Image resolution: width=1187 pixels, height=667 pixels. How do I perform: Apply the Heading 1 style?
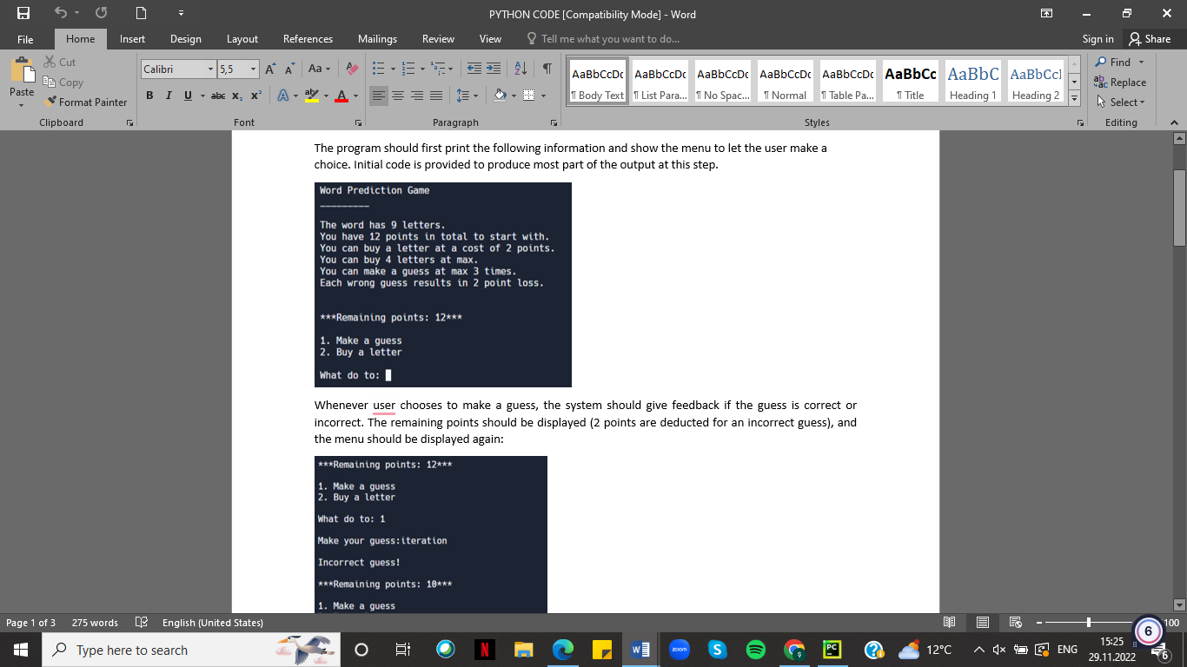tap(972, 80)
